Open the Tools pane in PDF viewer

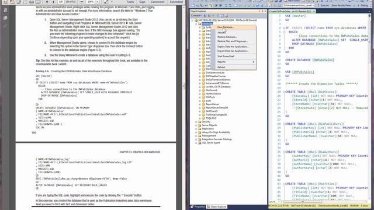tap(130, 2)
